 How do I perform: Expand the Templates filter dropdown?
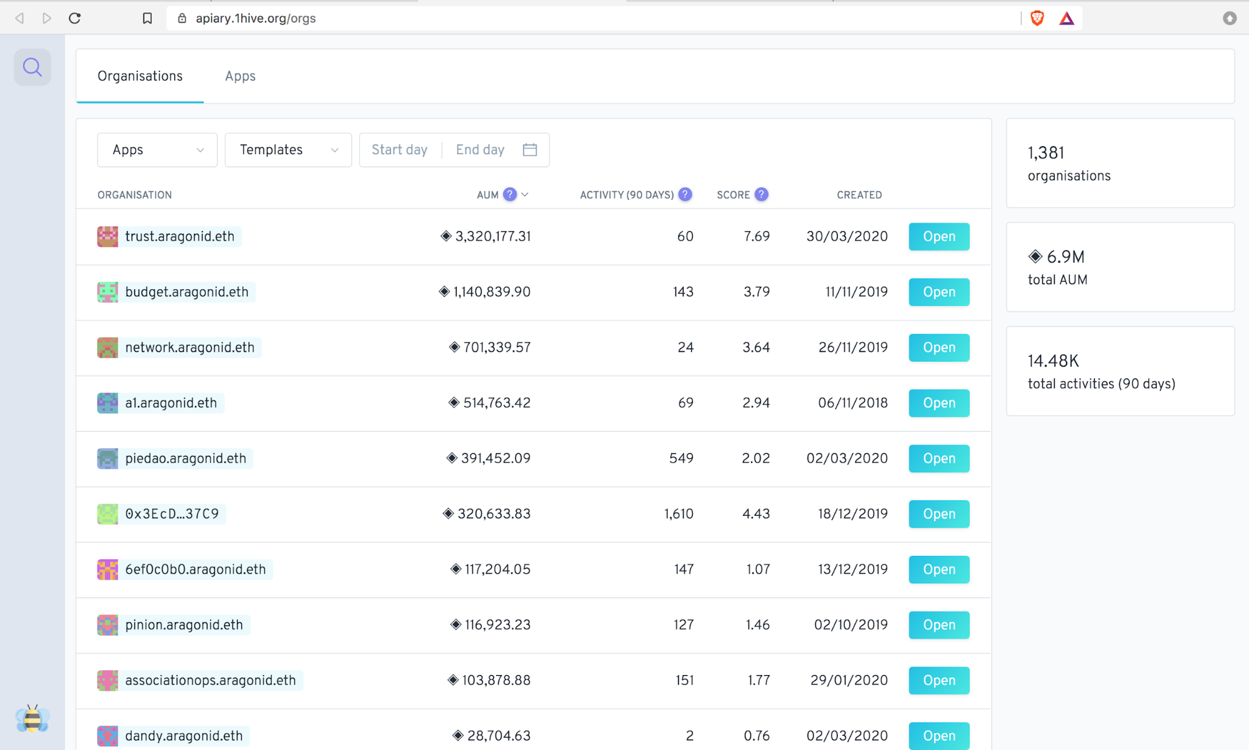[x=288, y=150]
